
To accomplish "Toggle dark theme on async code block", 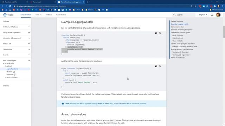I will point(156,66).
